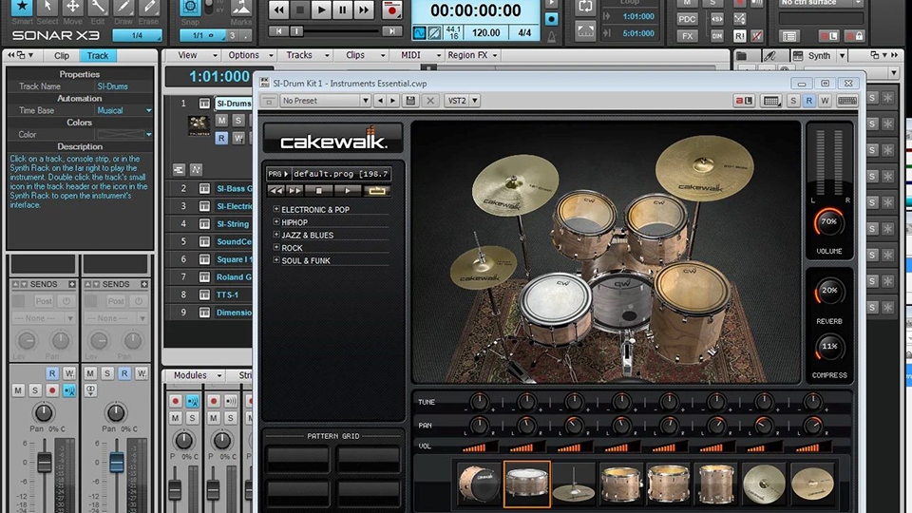Screen dimensions: 912x513
Task: Open the PRG program menu in SI-Drum Kit
Action: click(278, 174)
